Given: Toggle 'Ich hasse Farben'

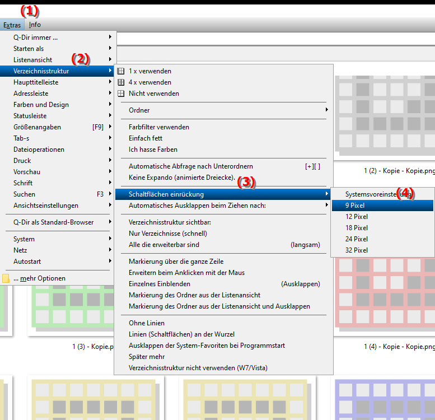Looking at the screenshot, I should click(x=223, y=150).
